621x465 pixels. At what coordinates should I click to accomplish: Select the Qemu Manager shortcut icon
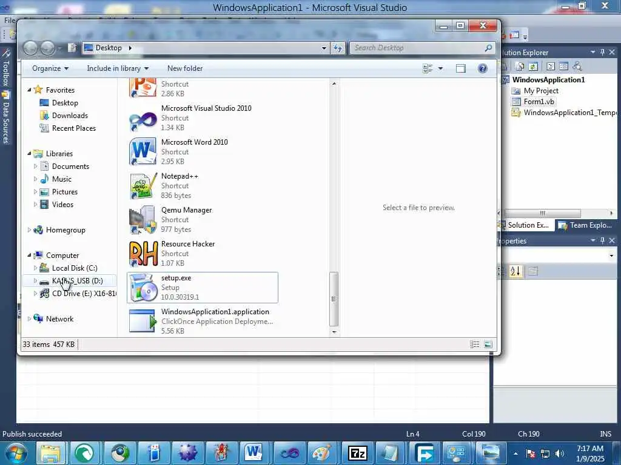143,220
